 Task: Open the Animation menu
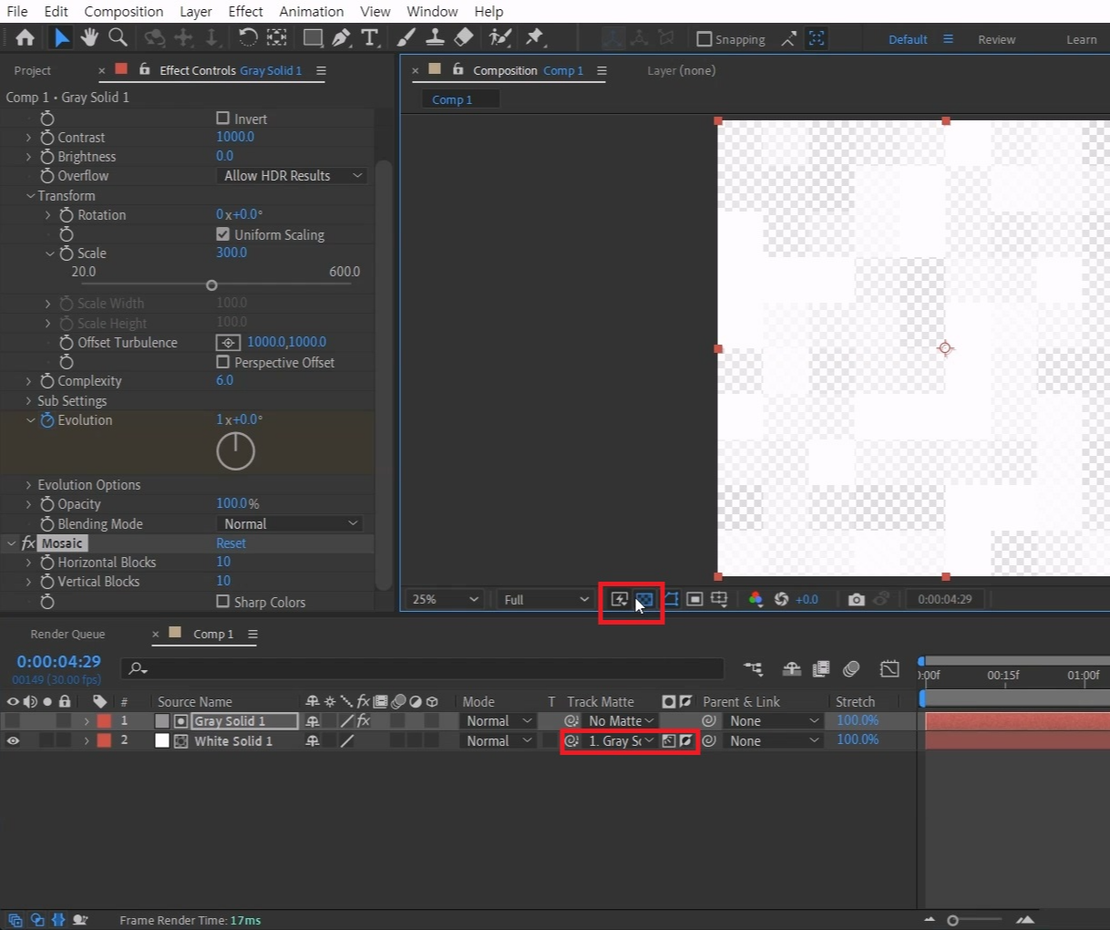312,11
